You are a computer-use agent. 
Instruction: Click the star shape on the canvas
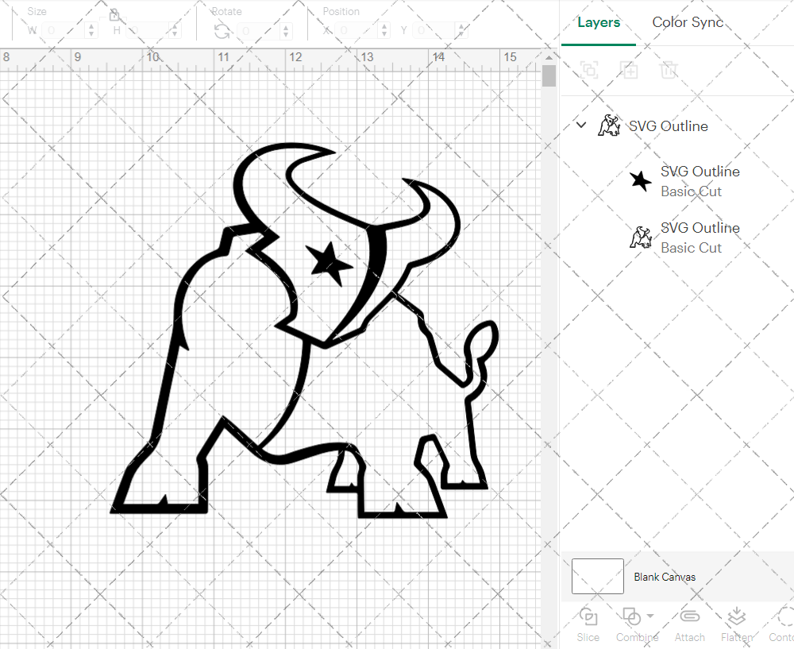click(328, 262)
